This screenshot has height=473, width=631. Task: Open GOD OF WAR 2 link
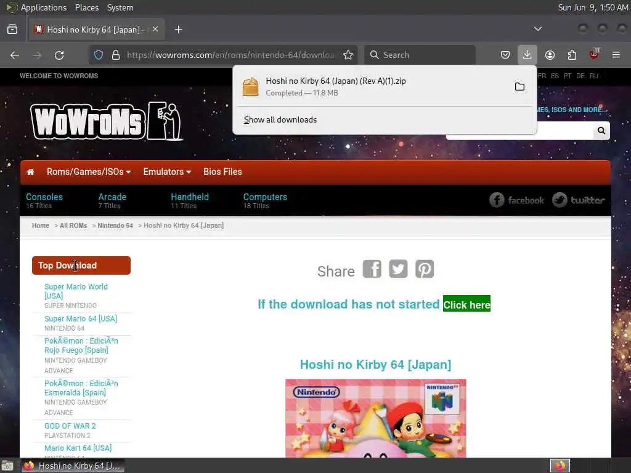coord(70,426)
